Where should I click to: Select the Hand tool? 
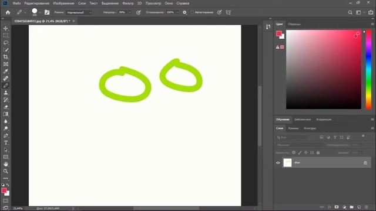click(6, 164)
